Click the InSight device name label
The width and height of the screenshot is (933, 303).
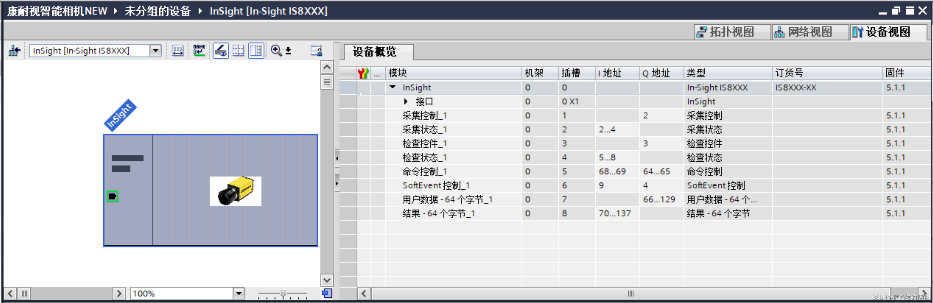point(120,115)
